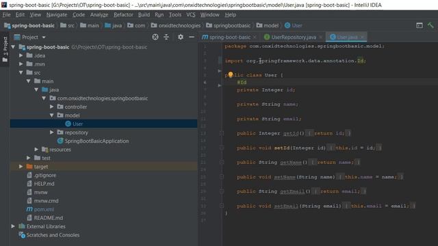Click the onxidtechnologies breadcrumb folder
Image resolution: width=438 pixels, height=246 pixels.
pyautogui.click(x=176, y=25)
